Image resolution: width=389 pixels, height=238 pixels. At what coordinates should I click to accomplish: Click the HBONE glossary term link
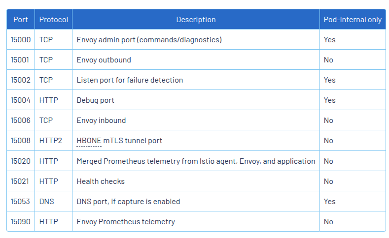tap(89, 141)
